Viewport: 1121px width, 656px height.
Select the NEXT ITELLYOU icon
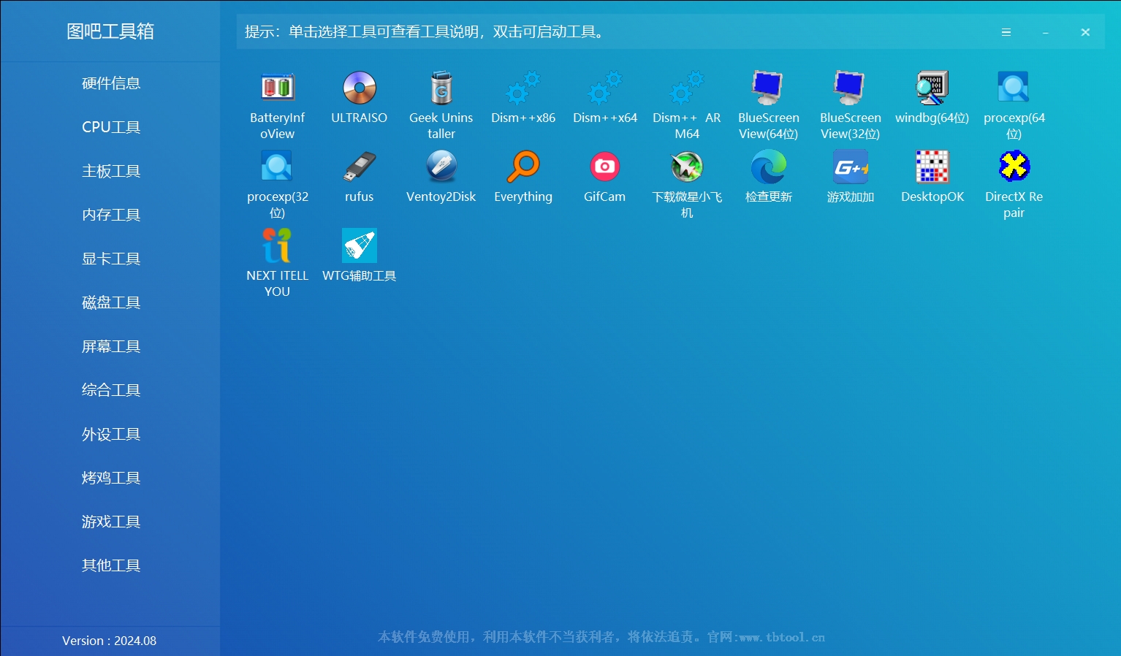coord(278,245)
